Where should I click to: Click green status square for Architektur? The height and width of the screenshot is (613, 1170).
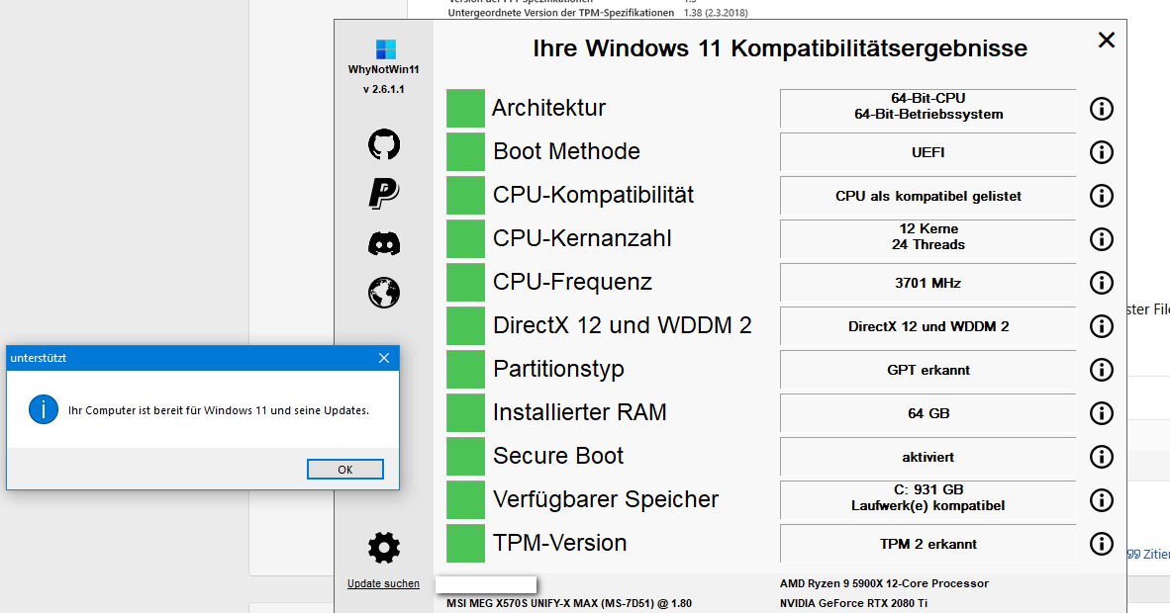click(x=465, y=108)
